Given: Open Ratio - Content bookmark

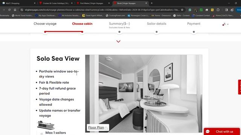Looking at the screenshot, I should click(182, 15).
